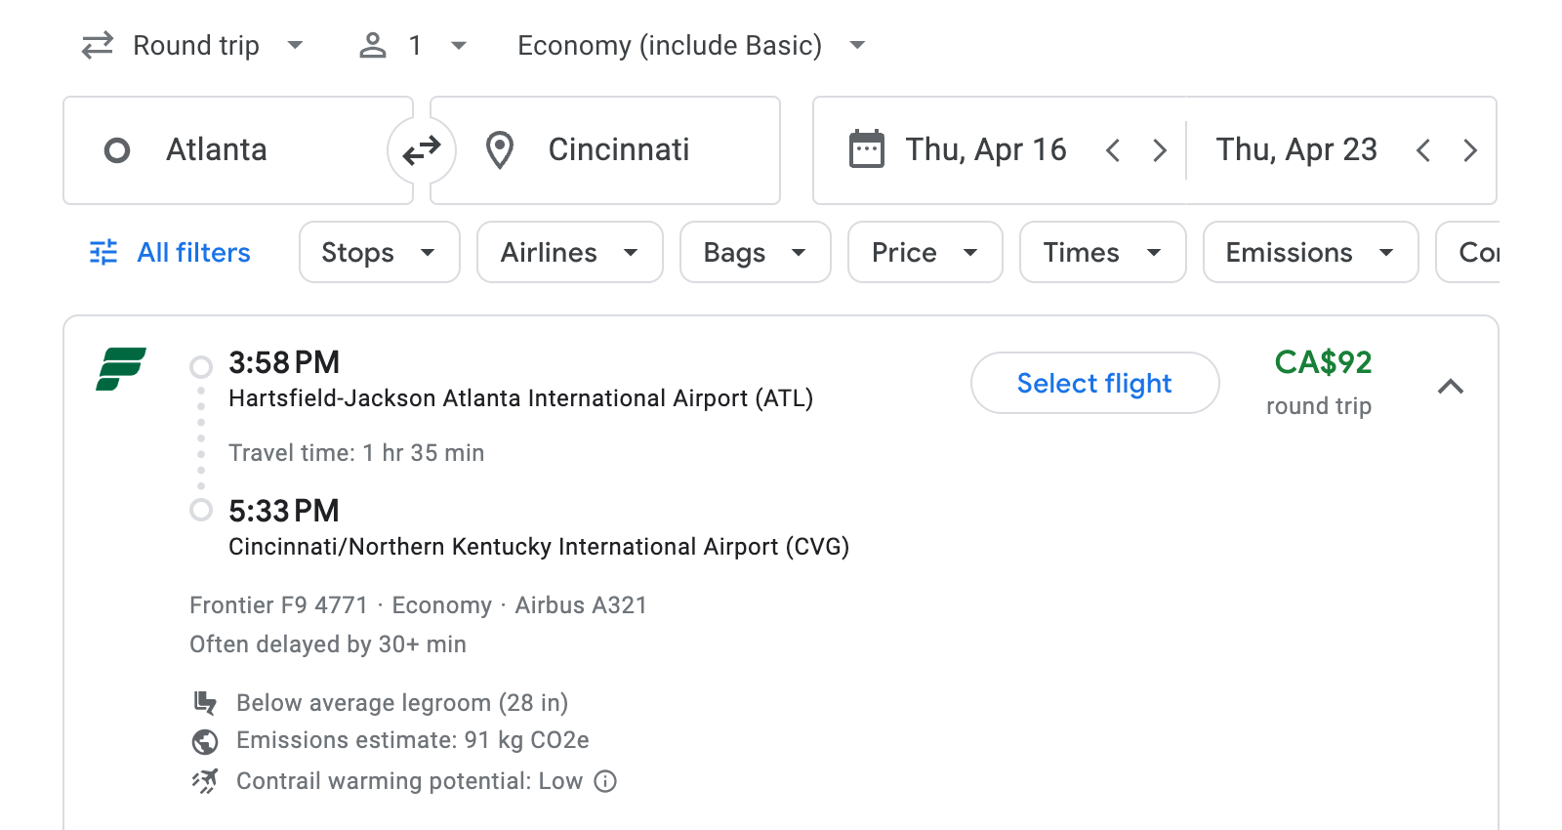1562x830 pixels.
Task: Click the passenger person icon
Action: point(372,45)
